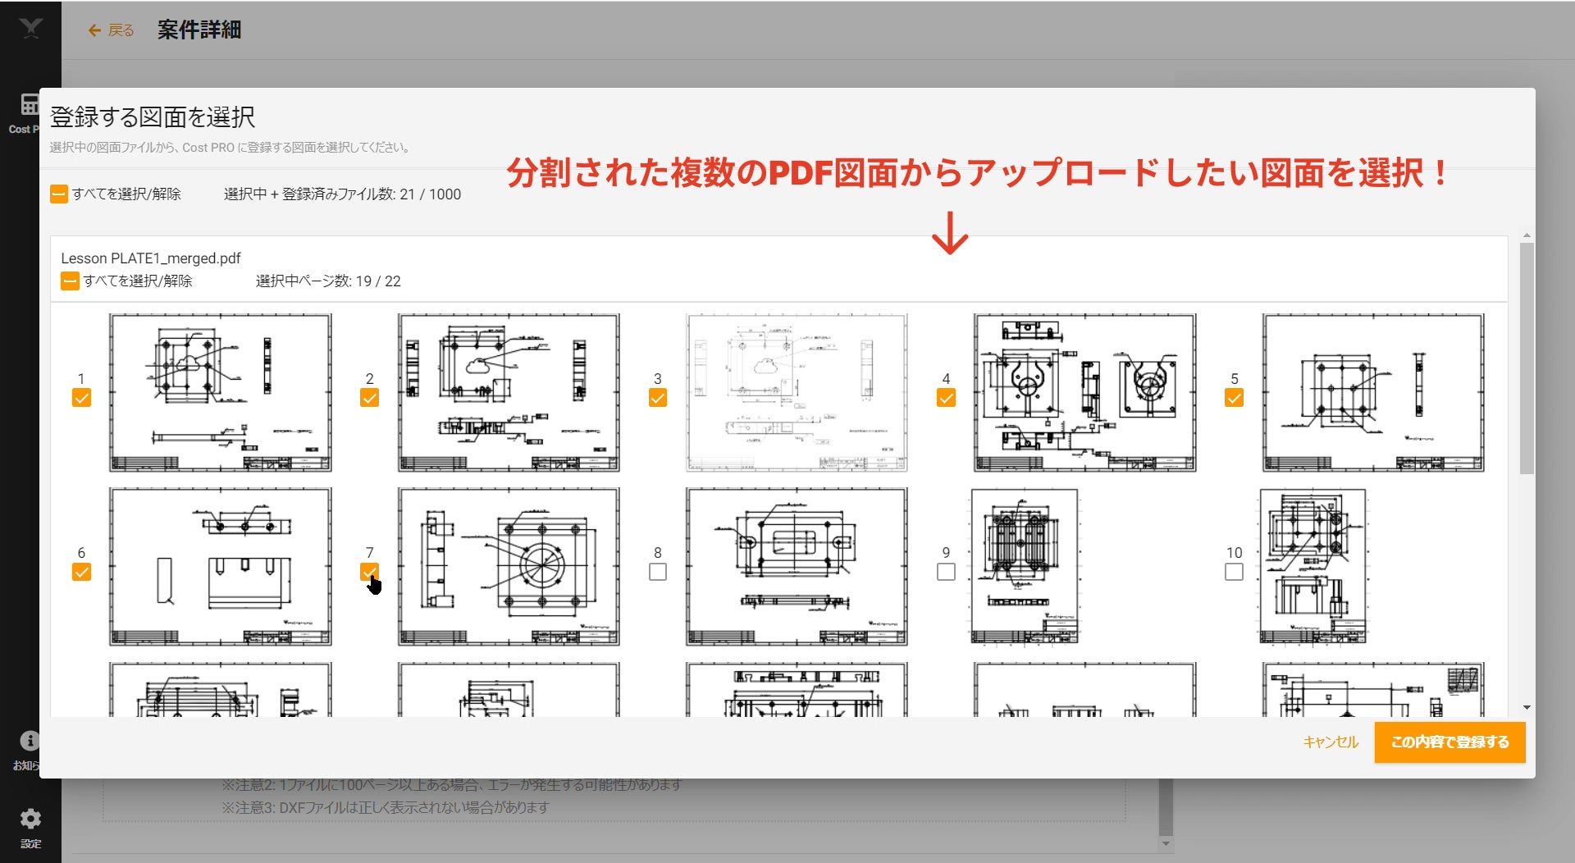This screenshot has width=1575, height=863.
Task: Open the notifications info icon
Action: coord(30,741)
